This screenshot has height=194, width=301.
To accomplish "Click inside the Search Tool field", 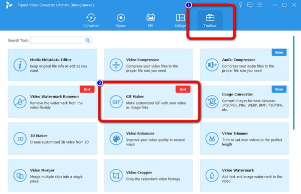I will point(61,40).
